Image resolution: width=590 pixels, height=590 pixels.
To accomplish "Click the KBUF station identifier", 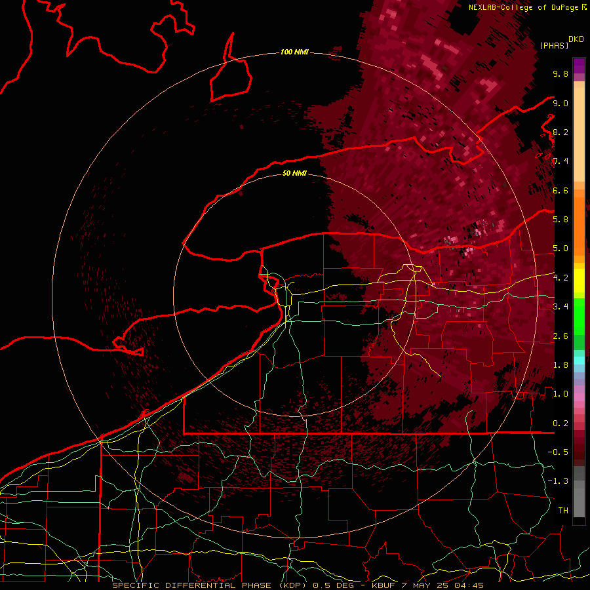I will (383, 585).
